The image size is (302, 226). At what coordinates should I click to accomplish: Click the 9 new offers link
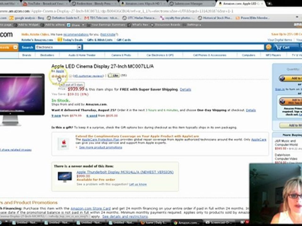(56, 116)
